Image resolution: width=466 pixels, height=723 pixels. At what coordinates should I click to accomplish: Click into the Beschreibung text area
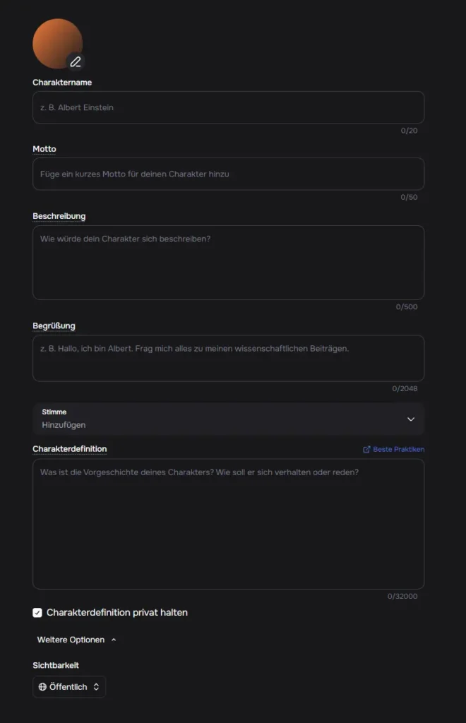click(228, 261)
